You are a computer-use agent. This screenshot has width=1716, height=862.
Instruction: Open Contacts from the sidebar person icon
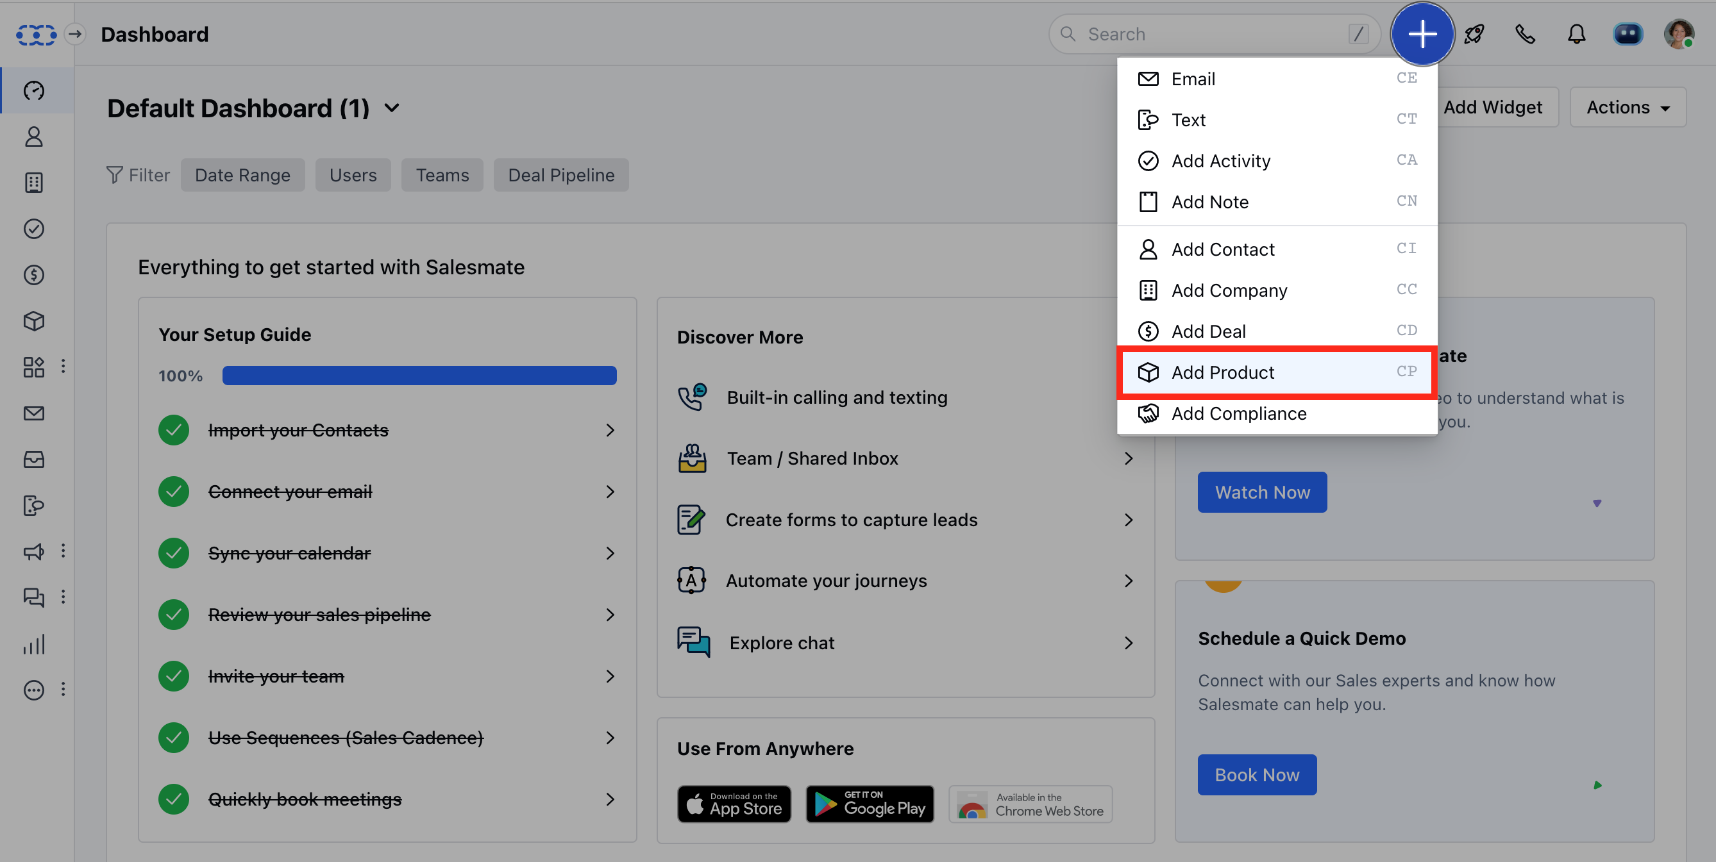pos(34,137)
